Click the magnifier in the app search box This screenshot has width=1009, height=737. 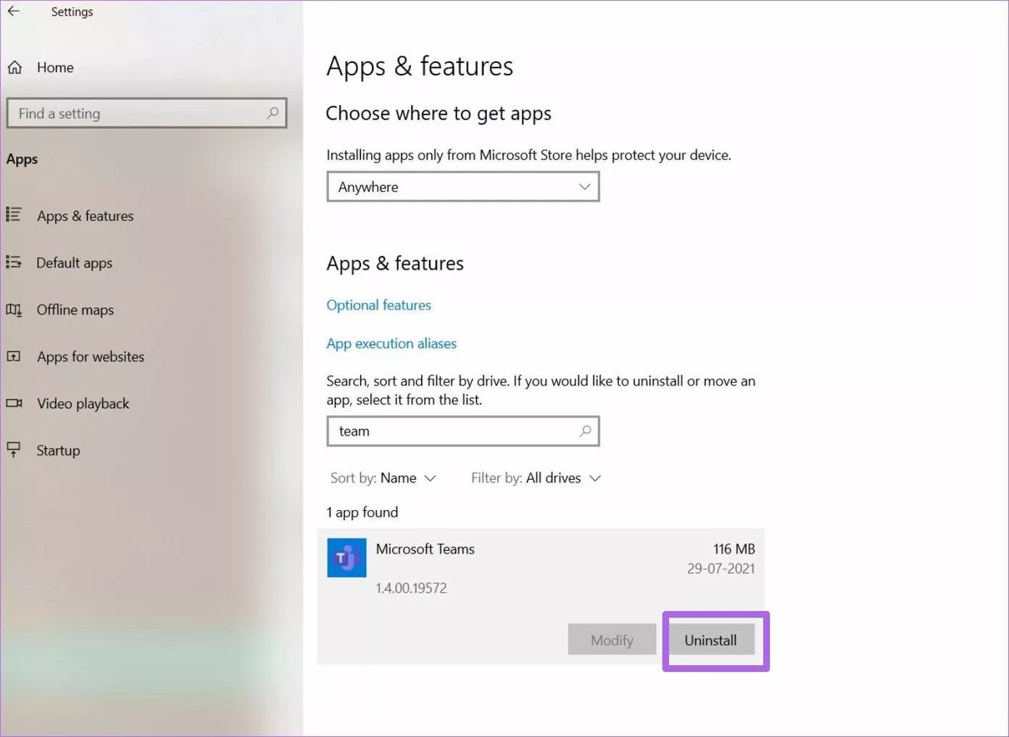point(585,431)
